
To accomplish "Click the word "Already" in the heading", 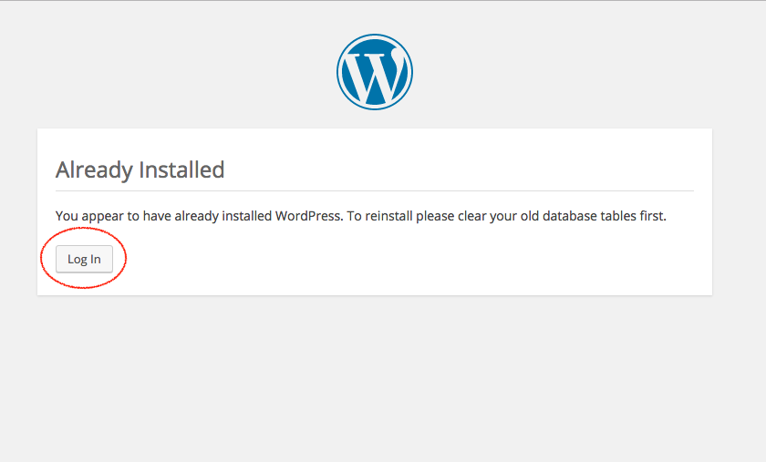I will click(x=94, y=169).
